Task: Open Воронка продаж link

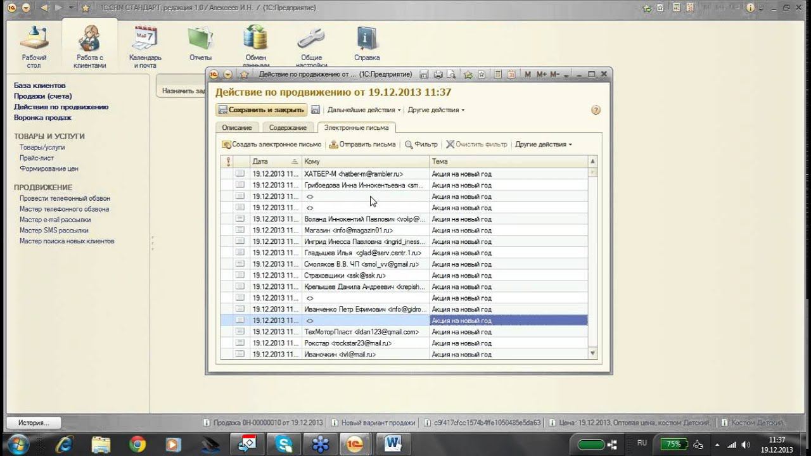Action: click(43, 118)
